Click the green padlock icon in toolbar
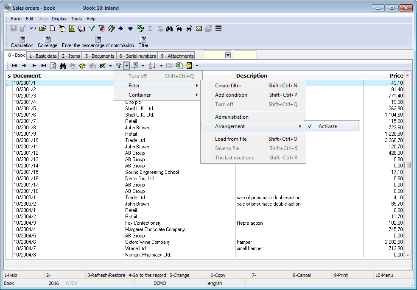 pos(72,28)
